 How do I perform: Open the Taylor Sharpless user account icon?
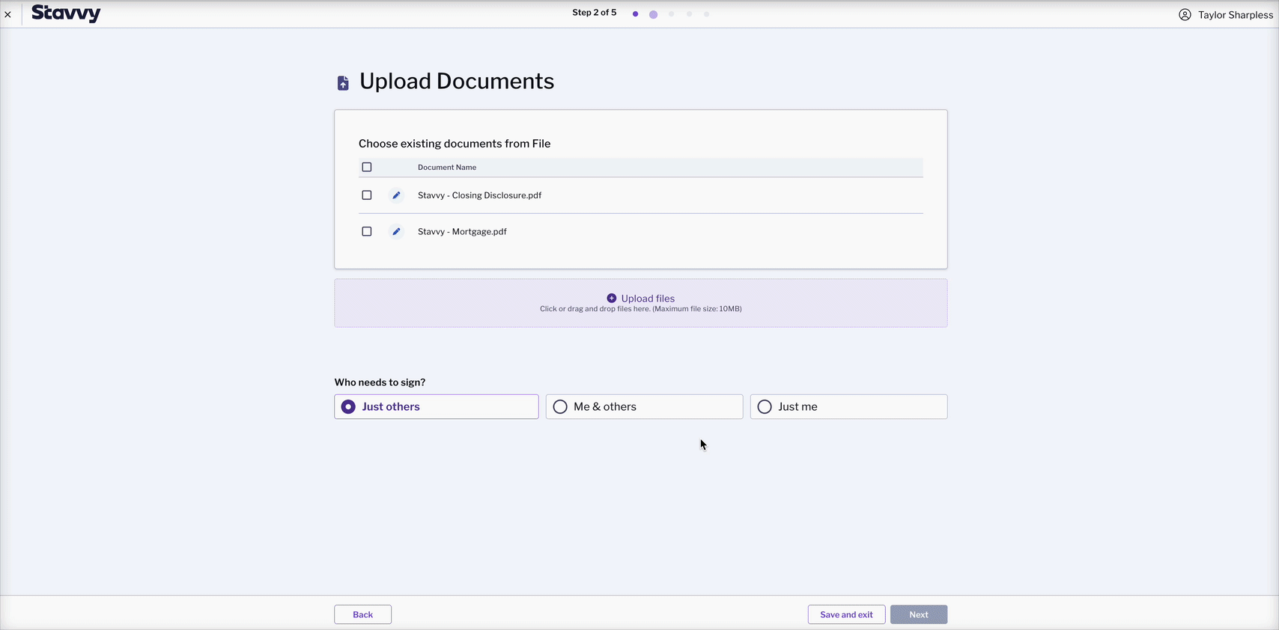pos(1185,14)
